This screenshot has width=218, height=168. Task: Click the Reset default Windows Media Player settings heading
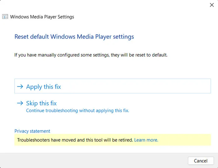point(74,37)
